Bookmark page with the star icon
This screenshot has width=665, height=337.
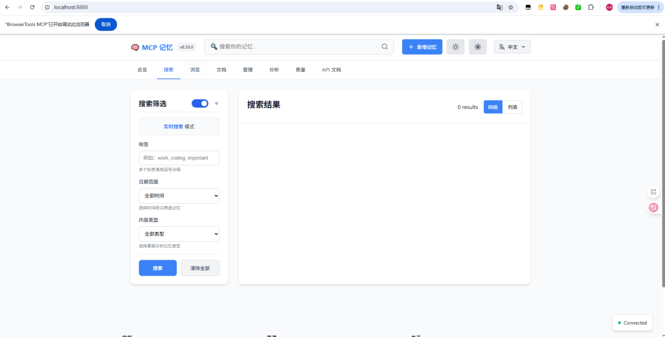[x=510, y=7]
